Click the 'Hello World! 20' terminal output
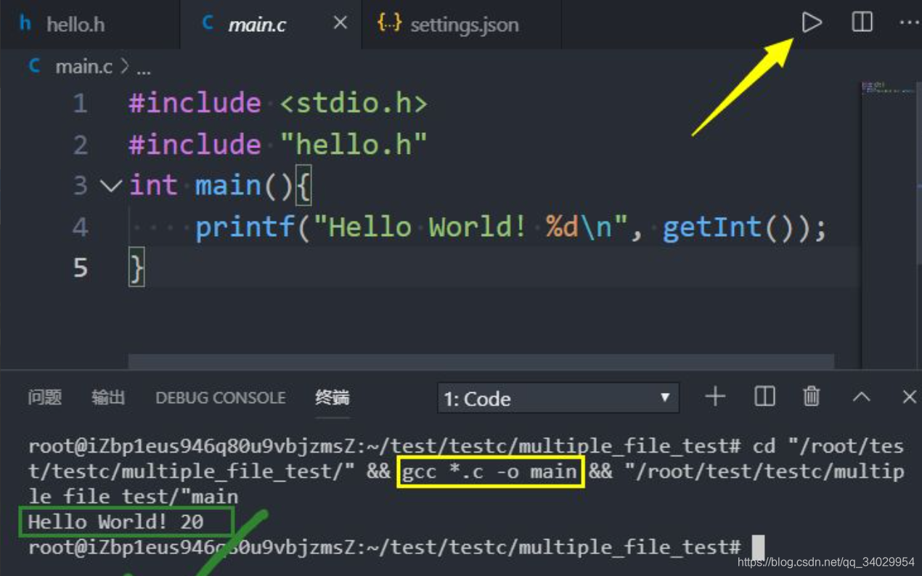922x576 pixels. (116, 522)
